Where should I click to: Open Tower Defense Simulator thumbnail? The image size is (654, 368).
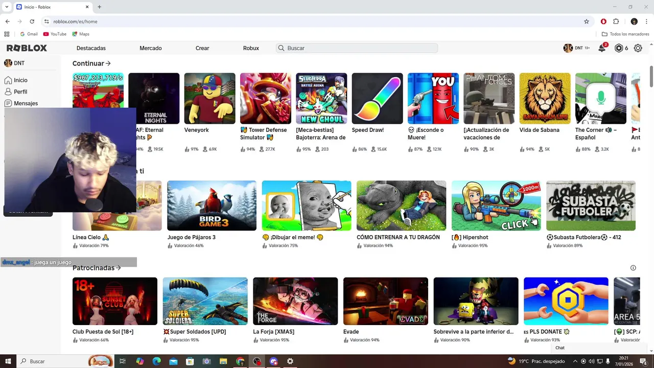(266, 98)
